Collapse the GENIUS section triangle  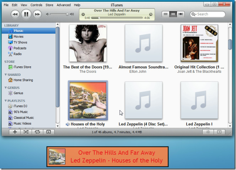click(x=6, y=88)
